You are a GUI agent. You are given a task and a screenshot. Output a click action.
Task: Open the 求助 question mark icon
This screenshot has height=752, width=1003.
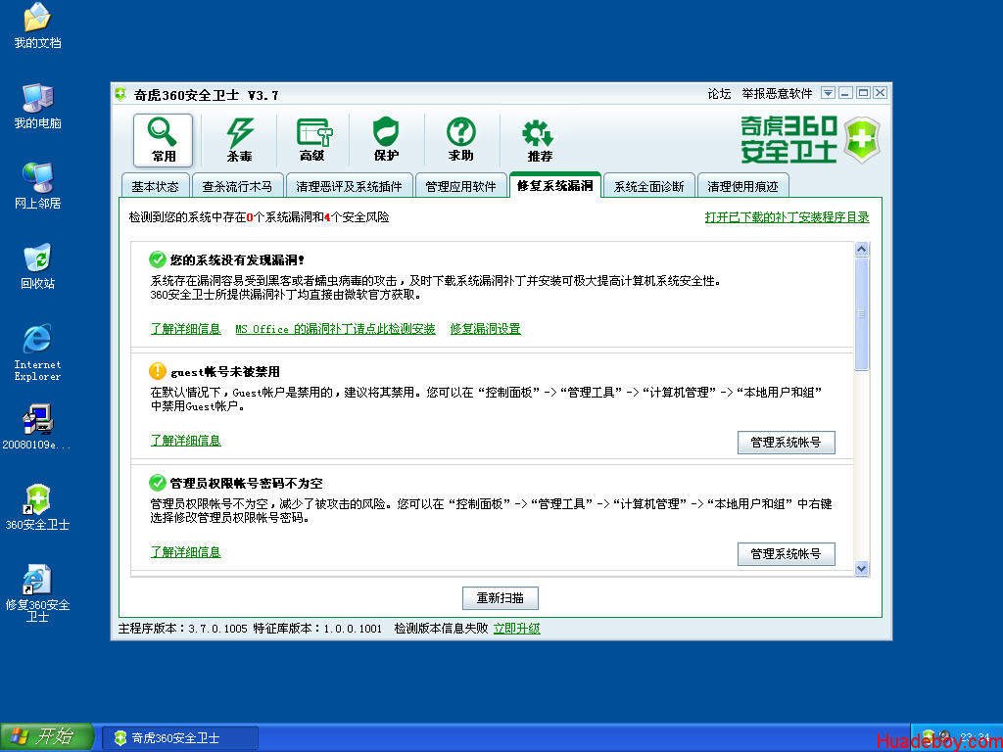point(460,140)
